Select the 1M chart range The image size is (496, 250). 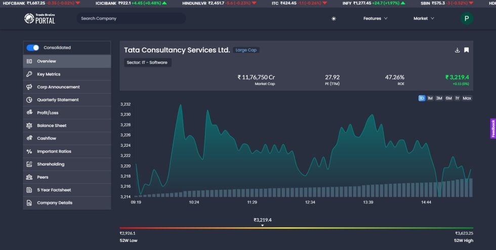point(430,98)
